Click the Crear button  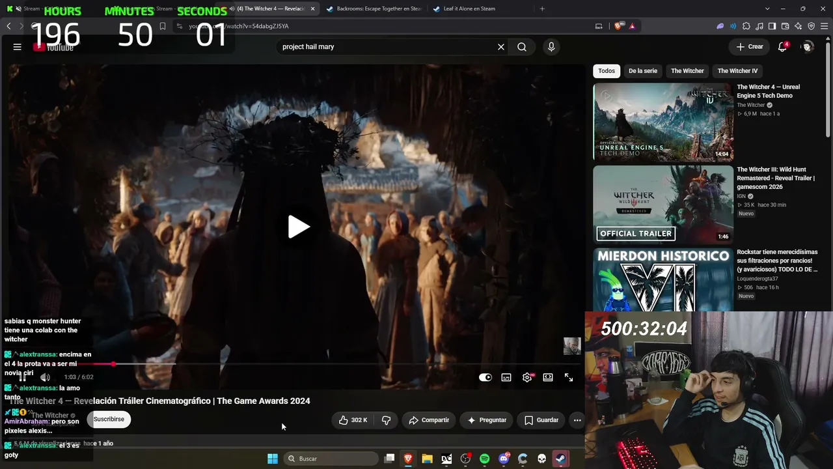pyautogui.click(x=750, y=47)
